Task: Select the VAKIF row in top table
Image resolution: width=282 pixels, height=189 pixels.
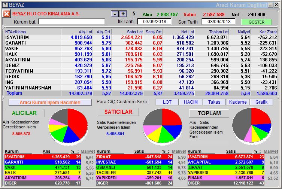Action: click(141, 49)
